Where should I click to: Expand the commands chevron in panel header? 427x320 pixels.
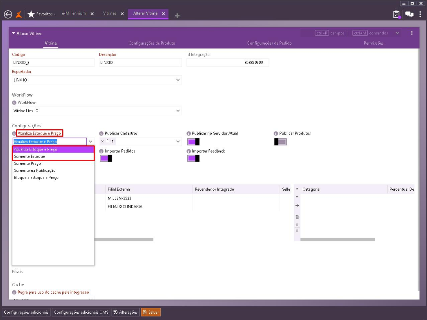397,33
